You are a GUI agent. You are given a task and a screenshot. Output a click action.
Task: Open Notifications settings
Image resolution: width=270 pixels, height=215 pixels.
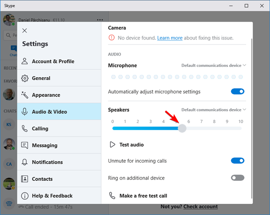59,162
